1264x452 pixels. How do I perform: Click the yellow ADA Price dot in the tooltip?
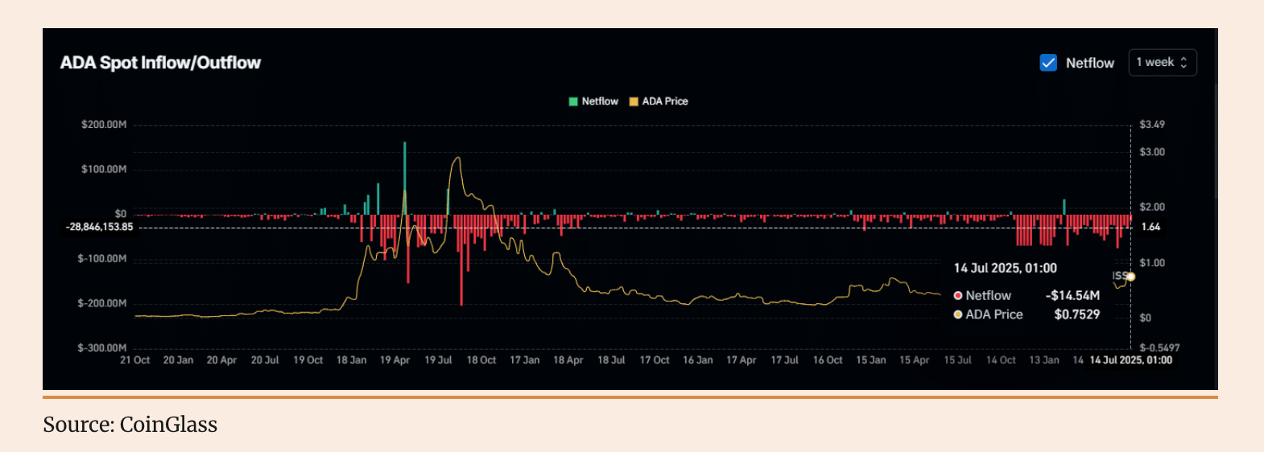point(958,314)
